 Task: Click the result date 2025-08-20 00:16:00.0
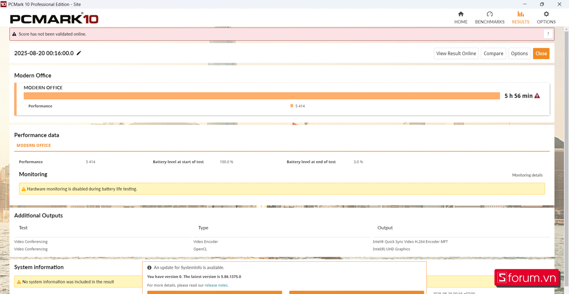44,53
